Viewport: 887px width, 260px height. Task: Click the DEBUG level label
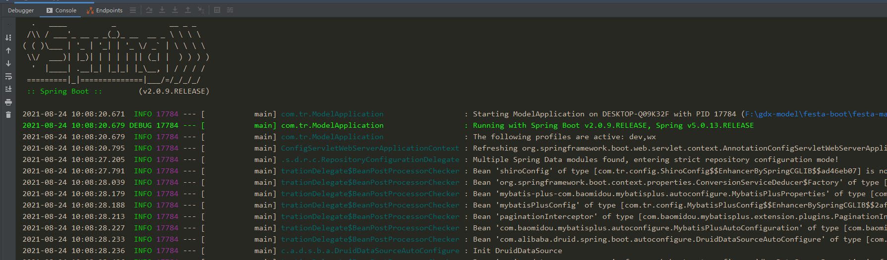(x=140, y=125)
